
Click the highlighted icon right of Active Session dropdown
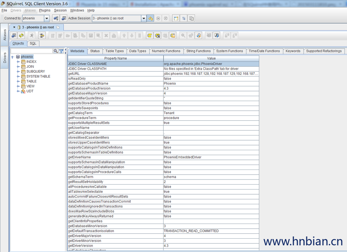(151, 18)
